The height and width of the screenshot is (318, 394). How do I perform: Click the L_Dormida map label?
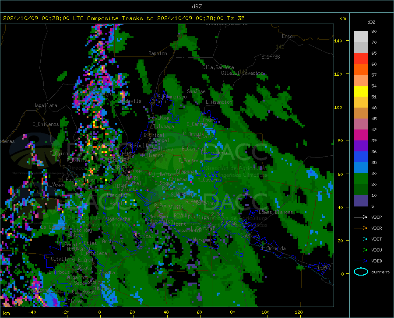pos(274,248)
